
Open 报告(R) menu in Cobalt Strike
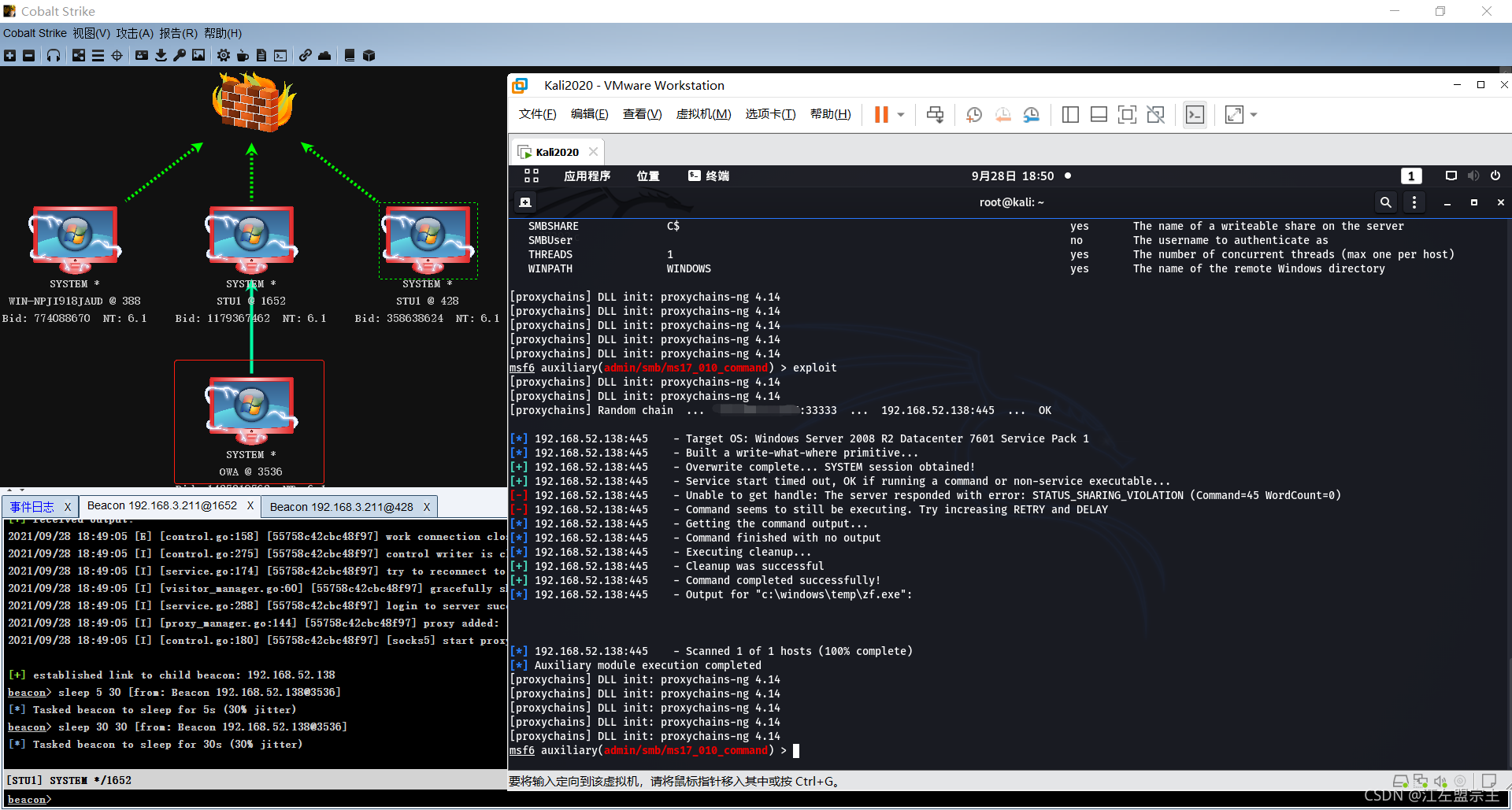[x=179, y=33]
